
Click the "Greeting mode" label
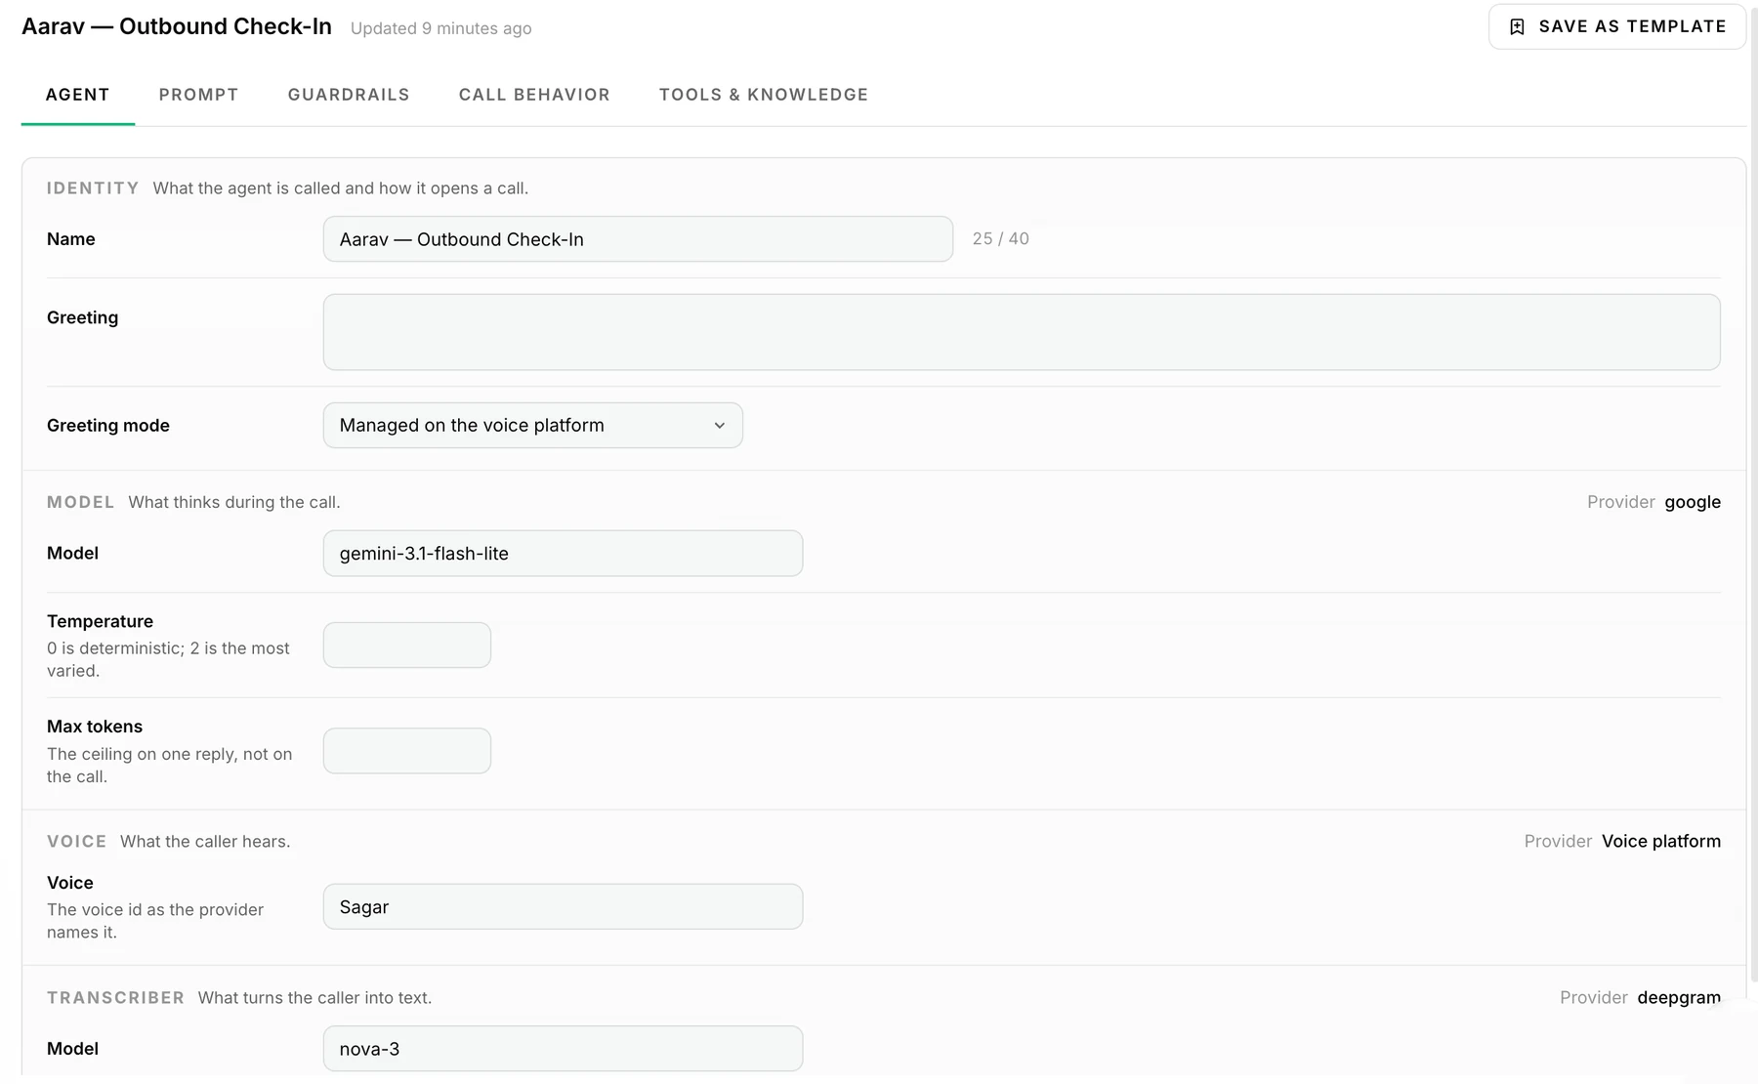coord(108,426)
